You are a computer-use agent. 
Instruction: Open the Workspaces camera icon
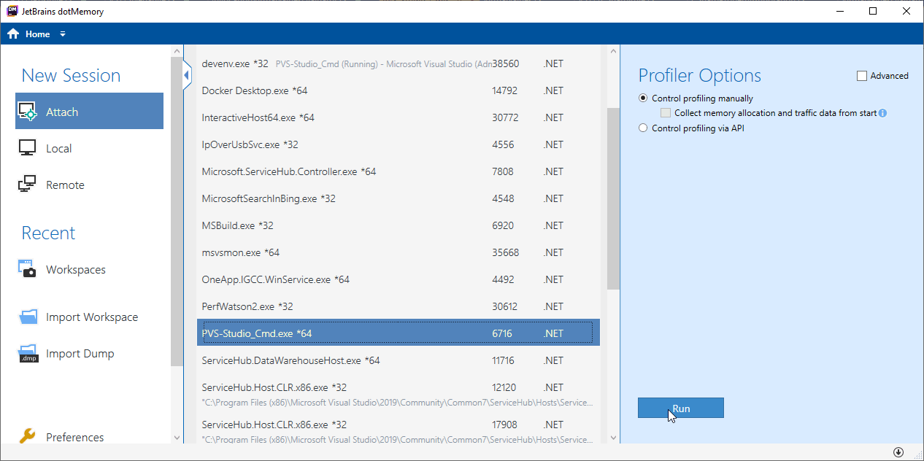coord(27,269)
